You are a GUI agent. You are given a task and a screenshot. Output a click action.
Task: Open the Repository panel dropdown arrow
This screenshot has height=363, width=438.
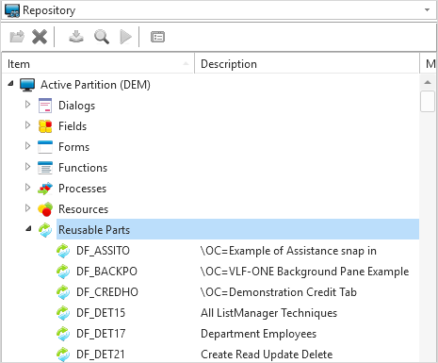point(427,10)
